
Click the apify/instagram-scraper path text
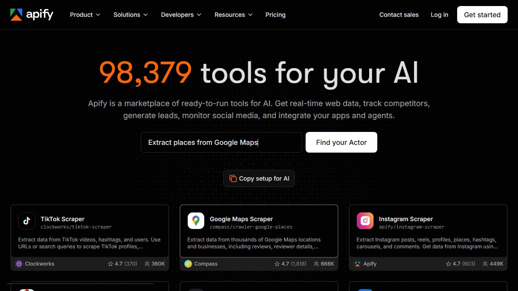pyautogui.click(x=411, y=227)
